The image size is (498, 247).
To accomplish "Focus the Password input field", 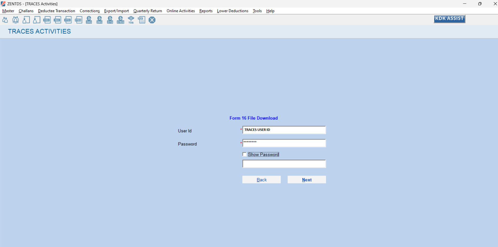I will click(x=284, y=143).
